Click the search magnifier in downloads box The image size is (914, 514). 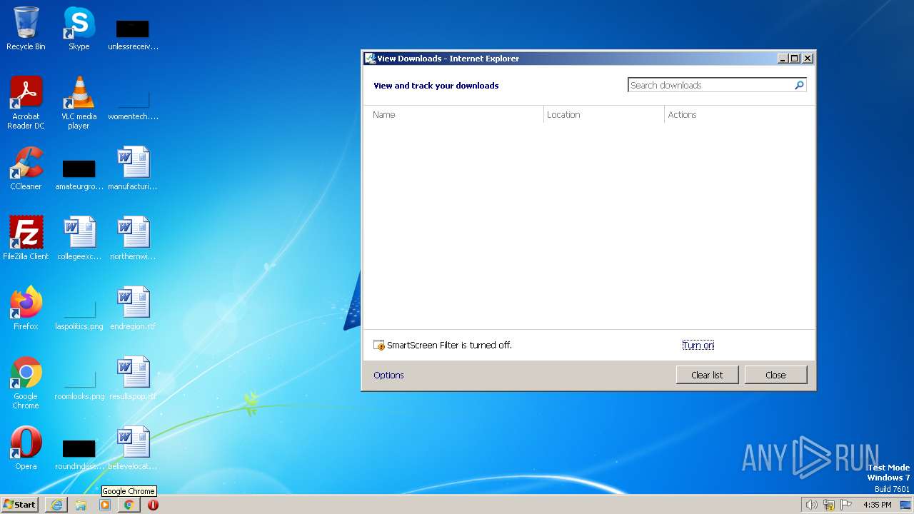click(799, 85)
